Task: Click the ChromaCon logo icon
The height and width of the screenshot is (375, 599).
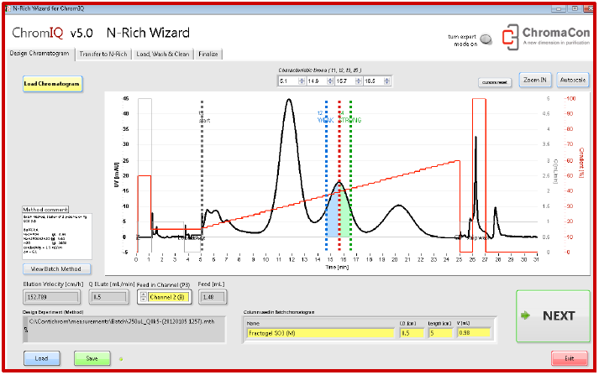Action: [510, 35]
